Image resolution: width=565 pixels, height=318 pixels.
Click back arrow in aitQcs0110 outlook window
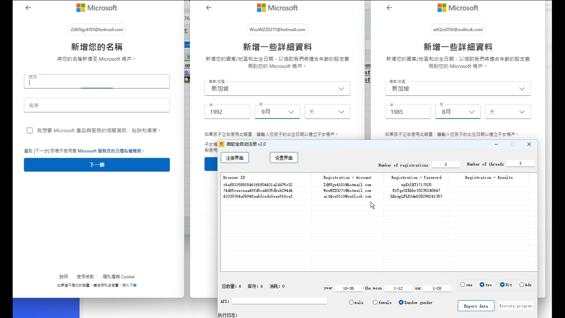(389, 8)
